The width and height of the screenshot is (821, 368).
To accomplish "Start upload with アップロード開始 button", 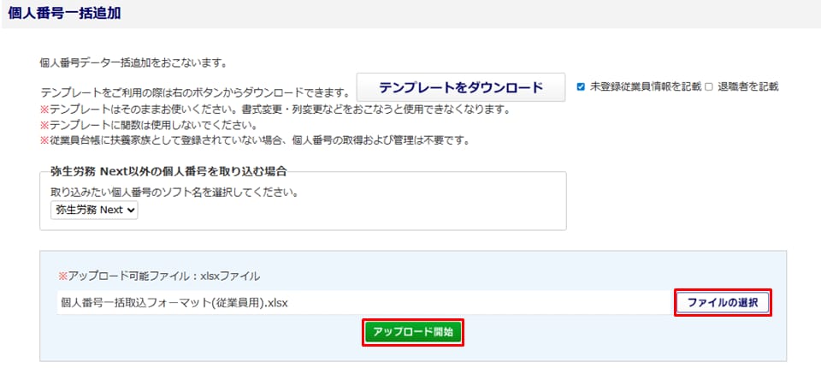I will 414,332.
